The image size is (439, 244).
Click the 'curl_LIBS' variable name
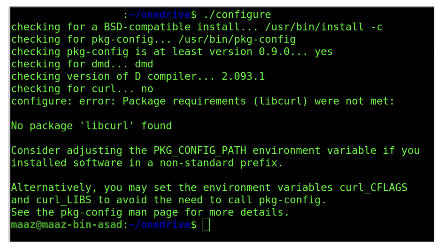64,200
